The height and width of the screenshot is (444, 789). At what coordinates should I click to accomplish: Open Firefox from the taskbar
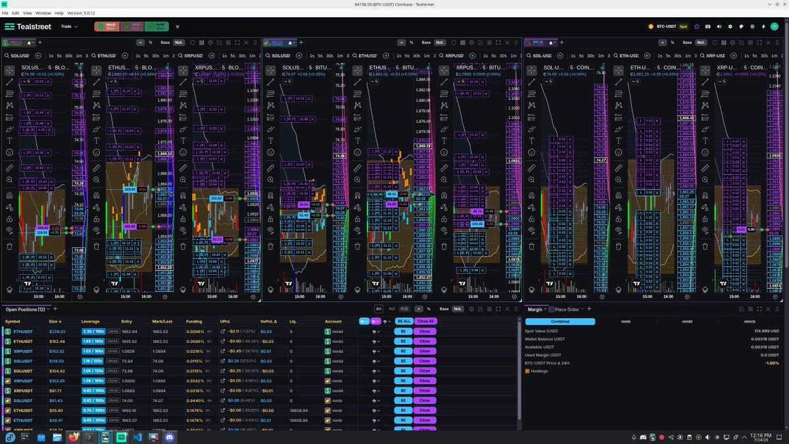[x=72, y=437]
